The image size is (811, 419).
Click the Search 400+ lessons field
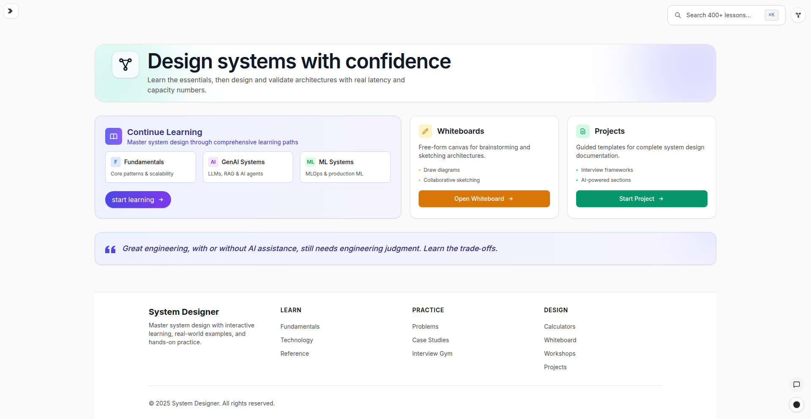point(722,15)
